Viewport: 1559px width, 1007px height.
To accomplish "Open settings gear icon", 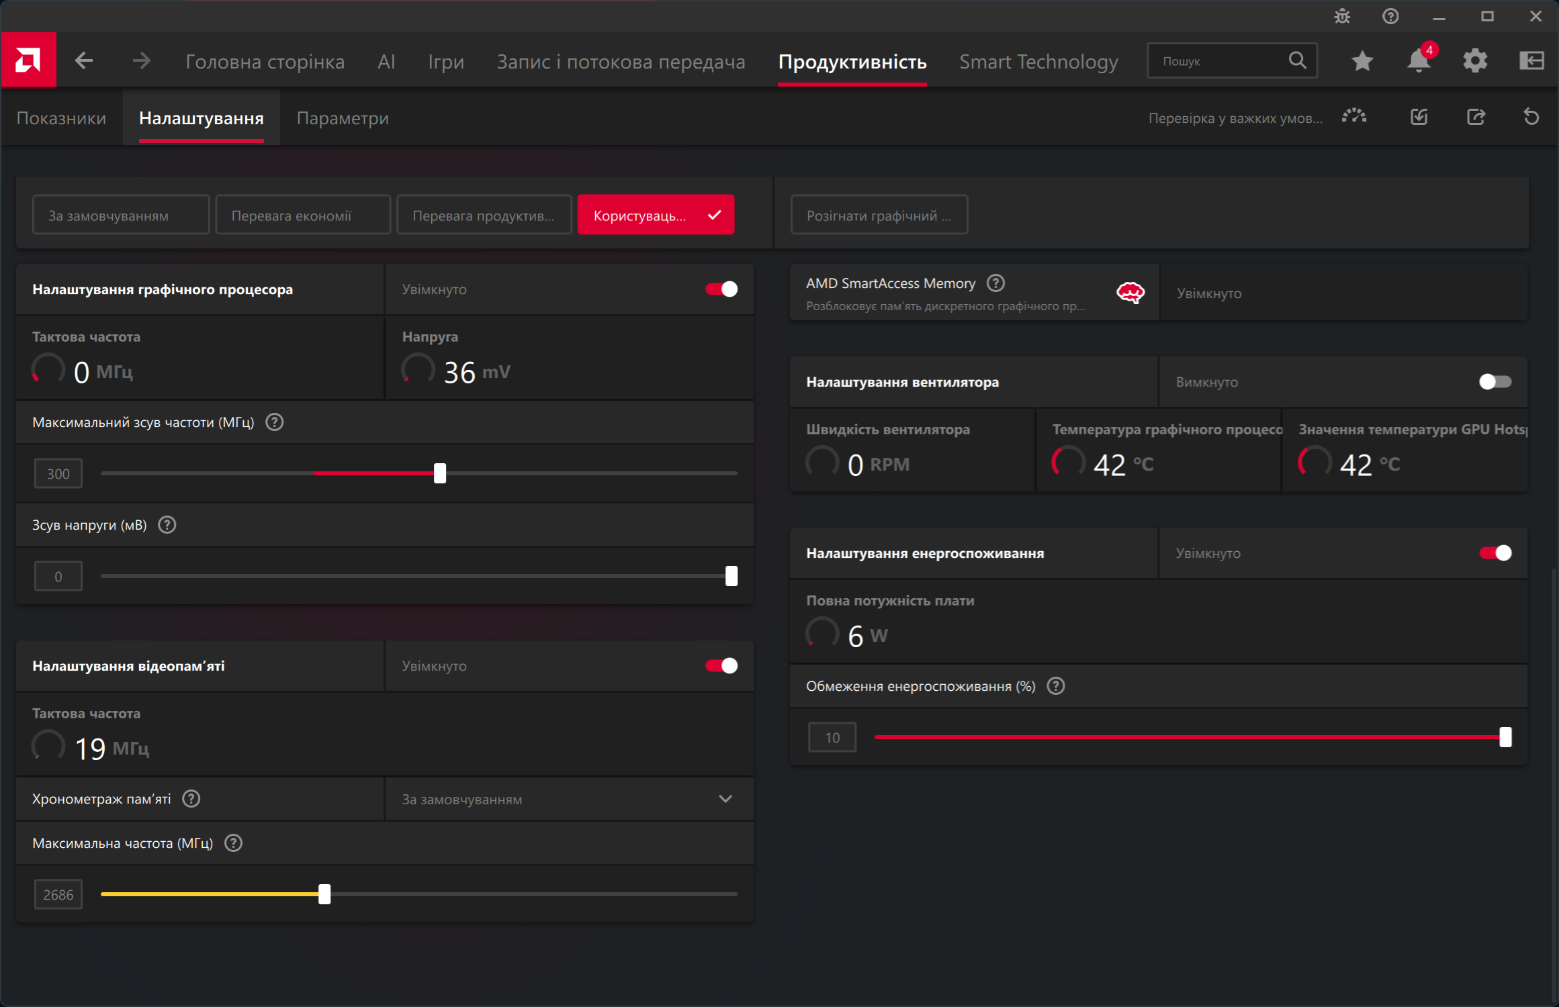I will 1475,61.
